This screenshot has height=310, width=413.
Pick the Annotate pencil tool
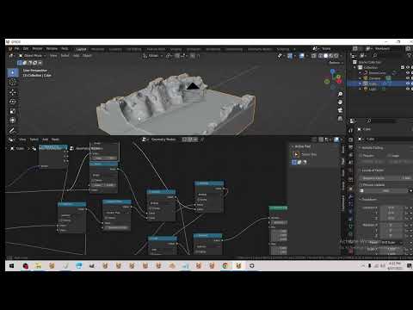[12, 131]
